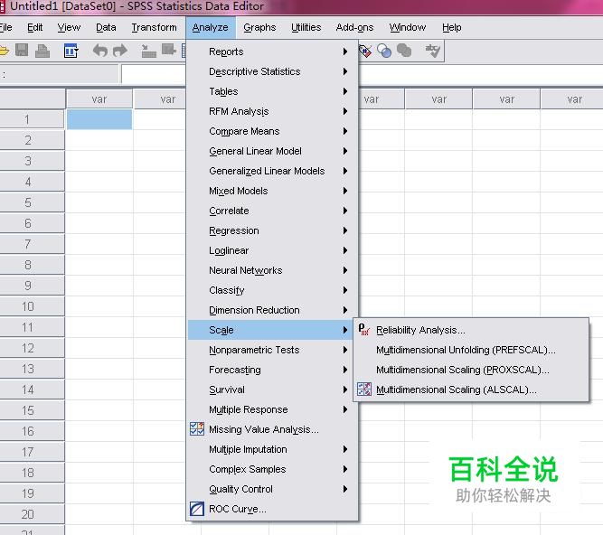The image size is (603, 535).
Task: Click the Print toolbar icon
Action: pos(42,51)
